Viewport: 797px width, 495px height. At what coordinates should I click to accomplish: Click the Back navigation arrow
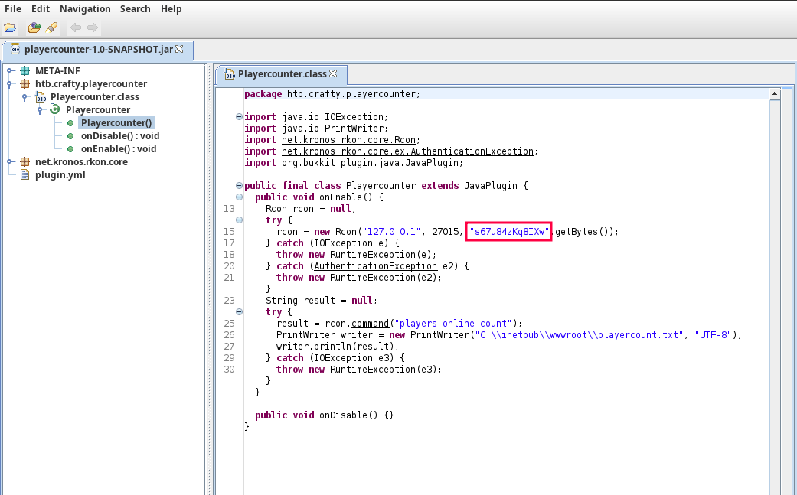pyautogui.click(x=76, y=28)
